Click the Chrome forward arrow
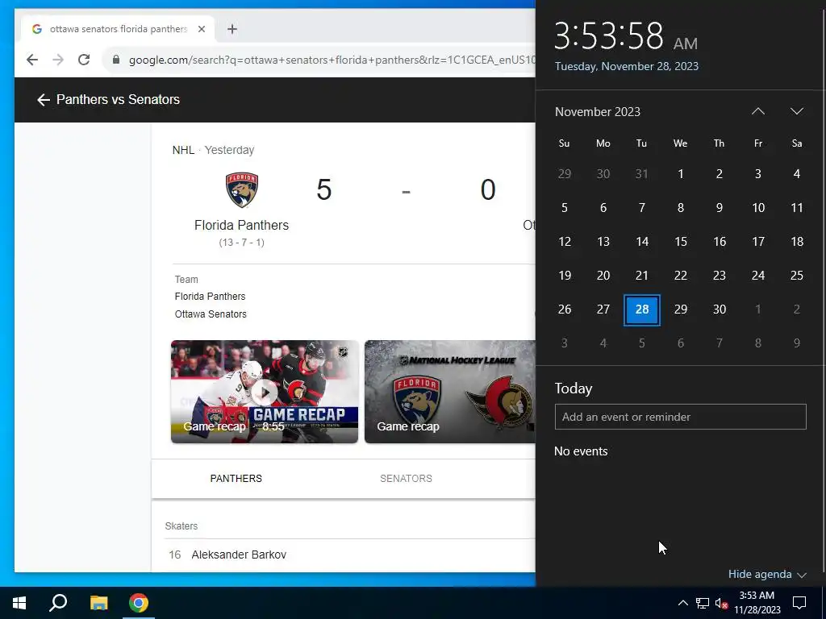Screen dimensions: 826x619 58,60
